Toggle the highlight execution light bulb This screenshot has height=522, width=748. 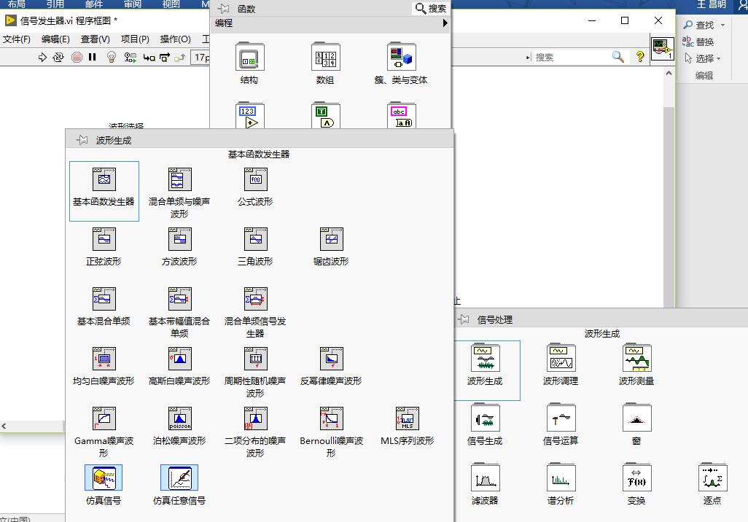(112, 57)
